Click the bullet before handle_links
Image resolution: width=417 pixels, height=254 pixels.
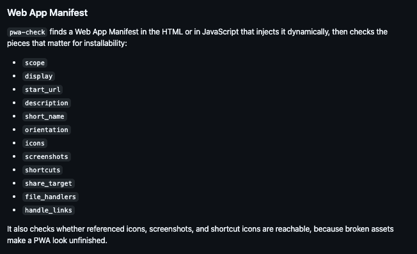coord(14,210)
